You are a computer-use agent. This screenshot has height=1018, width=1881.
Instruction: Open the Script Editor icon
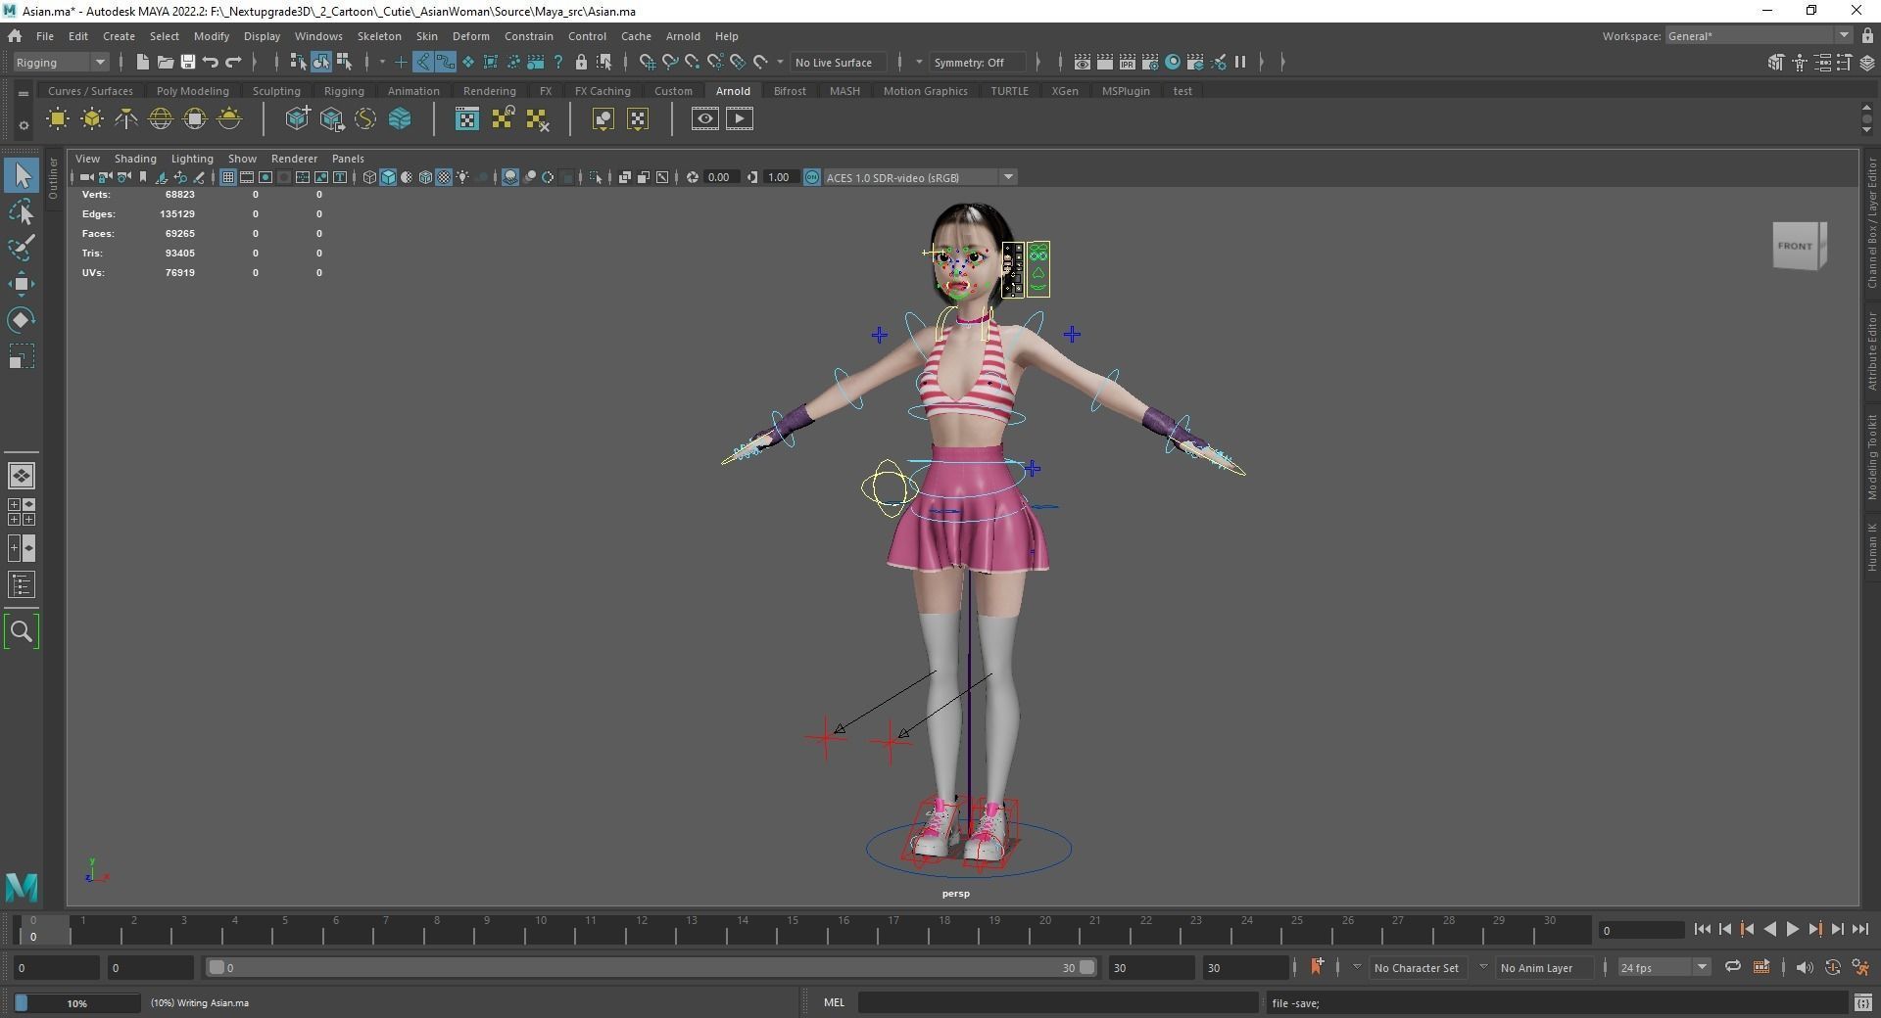pos(1863,1002)
